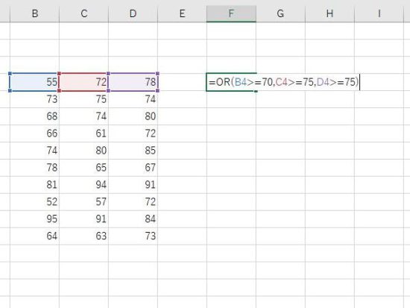Select column C header

(84, 13)
